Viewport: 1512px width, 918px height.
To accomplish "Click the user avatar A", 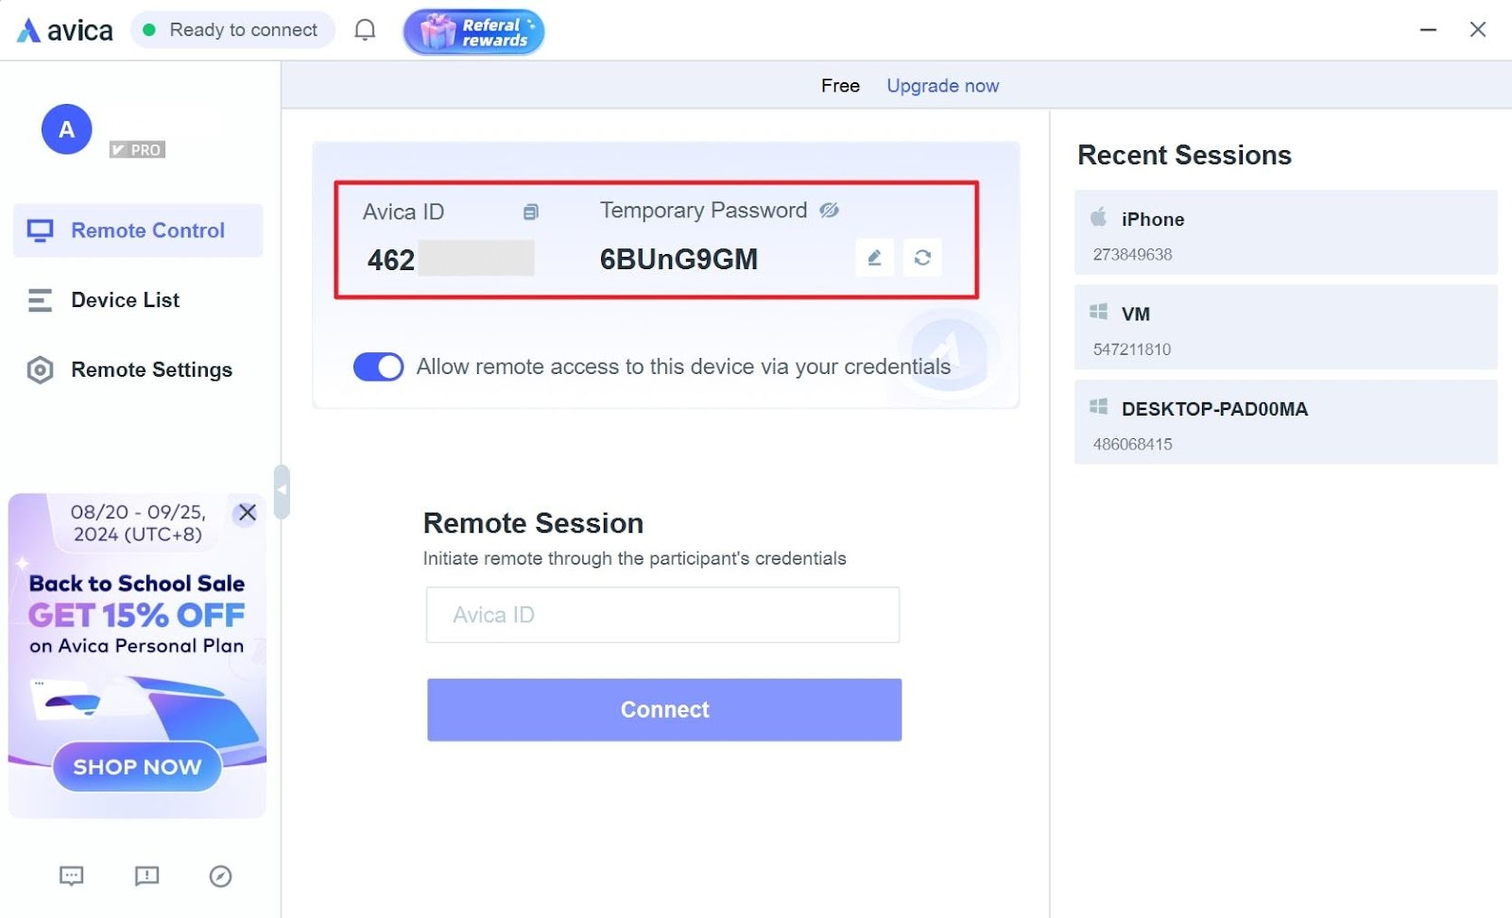I will click(66, 129).
